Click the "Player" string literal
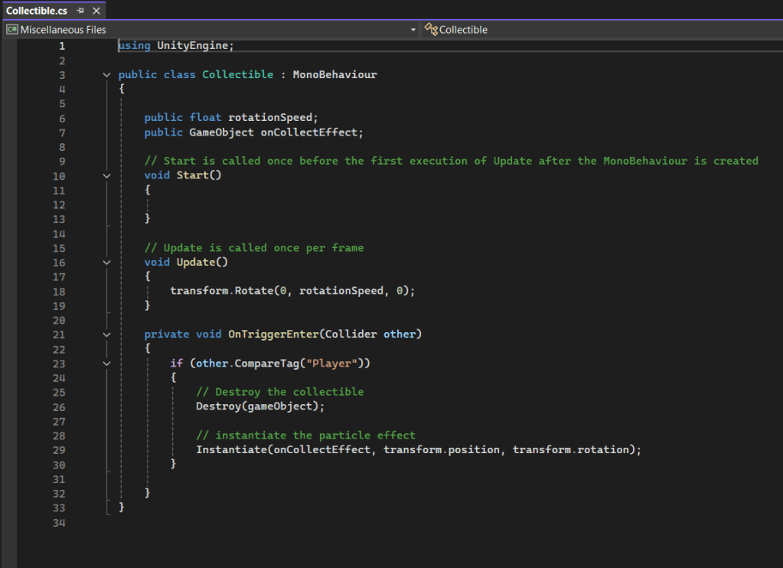Viewport: 783px width, 568px height. pyautogui.click(x=331, y=363)
